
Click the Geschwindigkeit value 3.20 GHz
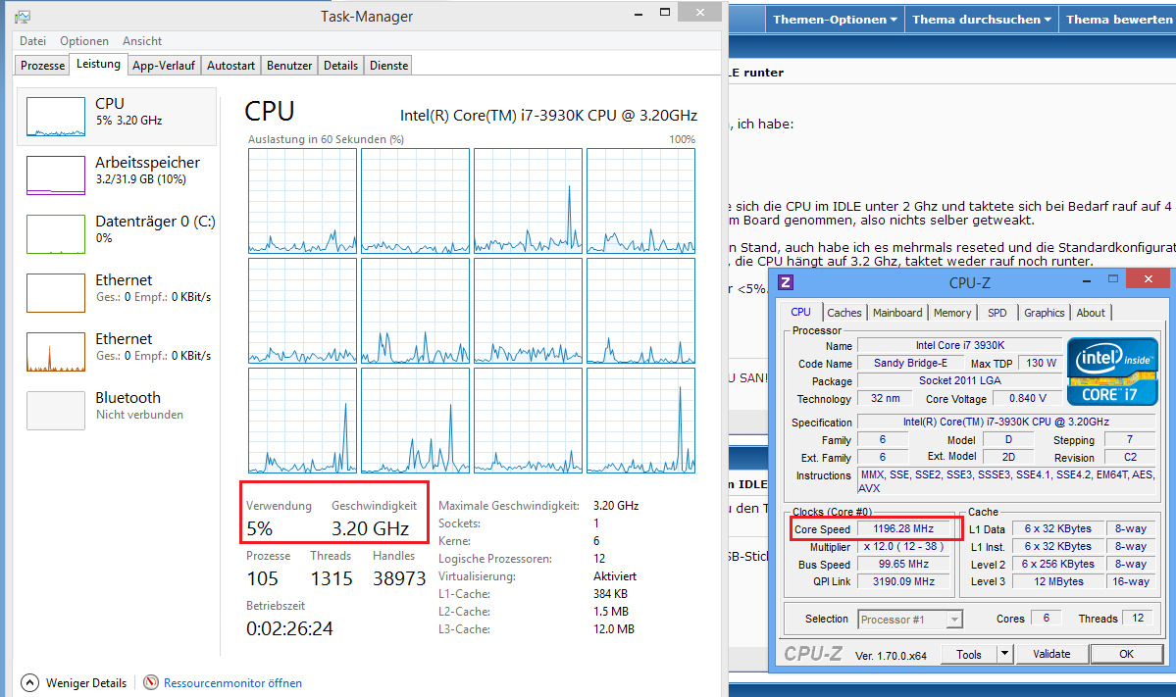(371, 528)
